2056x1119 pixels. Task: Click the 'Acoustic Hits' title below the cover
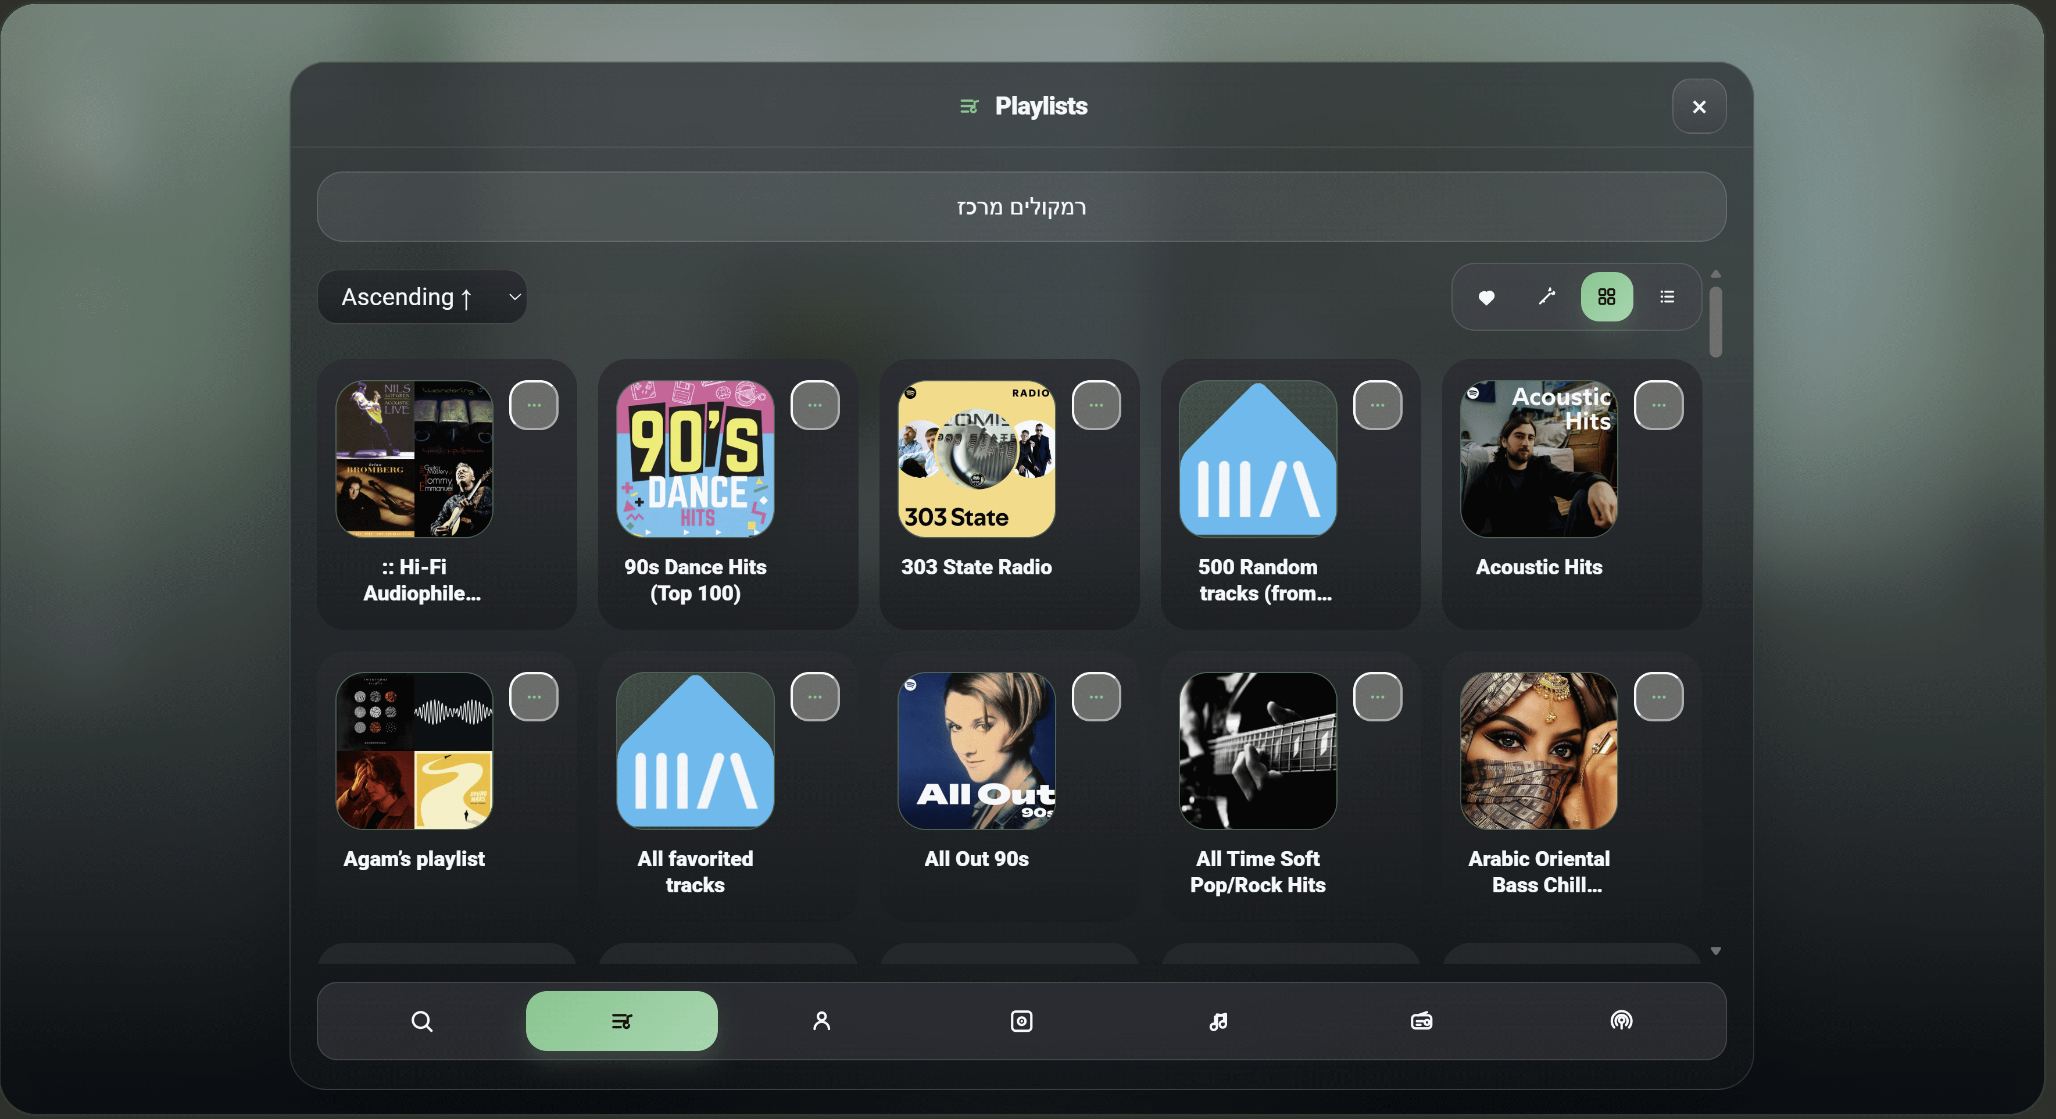tap(1539, 567)
